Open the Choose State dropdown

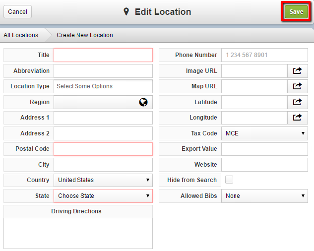(103, 196)
